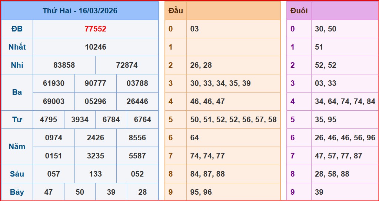Click the fifth prize number 2426

click(x=96, y=138)
